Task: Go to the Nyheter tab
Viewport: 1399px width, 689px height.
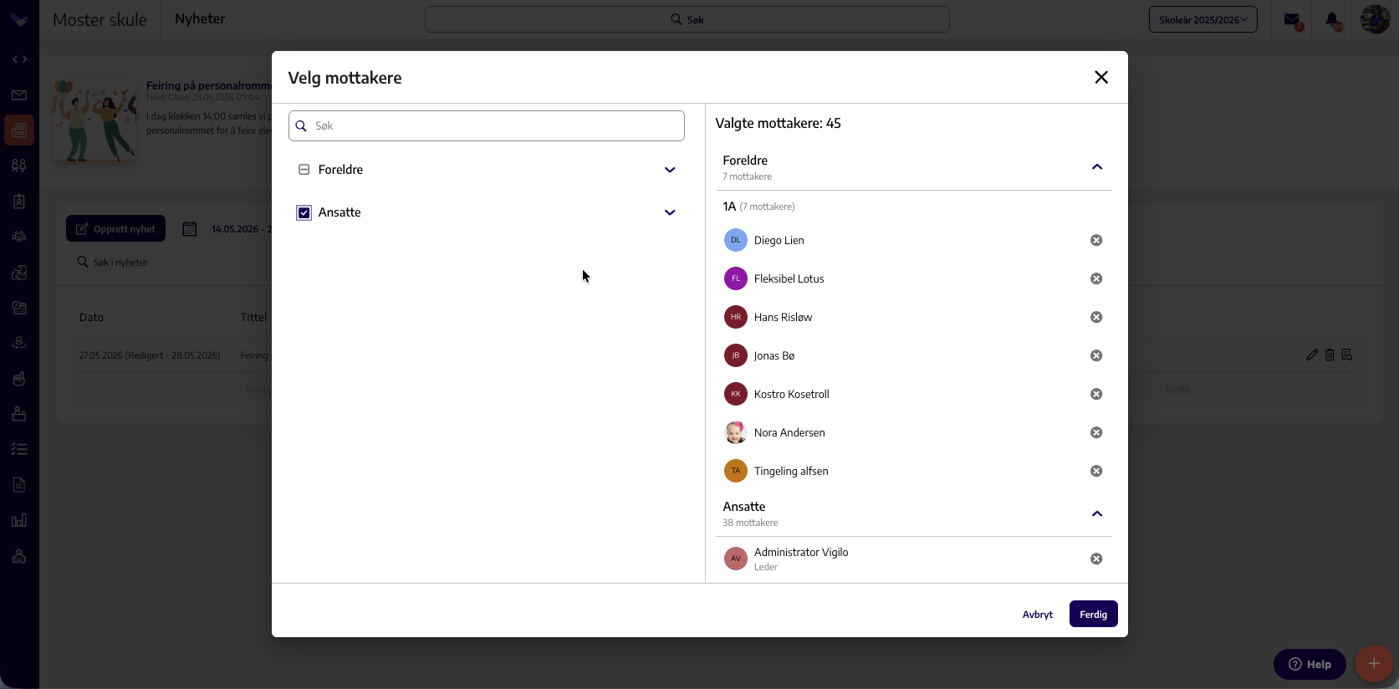Action: coord(200,19)
